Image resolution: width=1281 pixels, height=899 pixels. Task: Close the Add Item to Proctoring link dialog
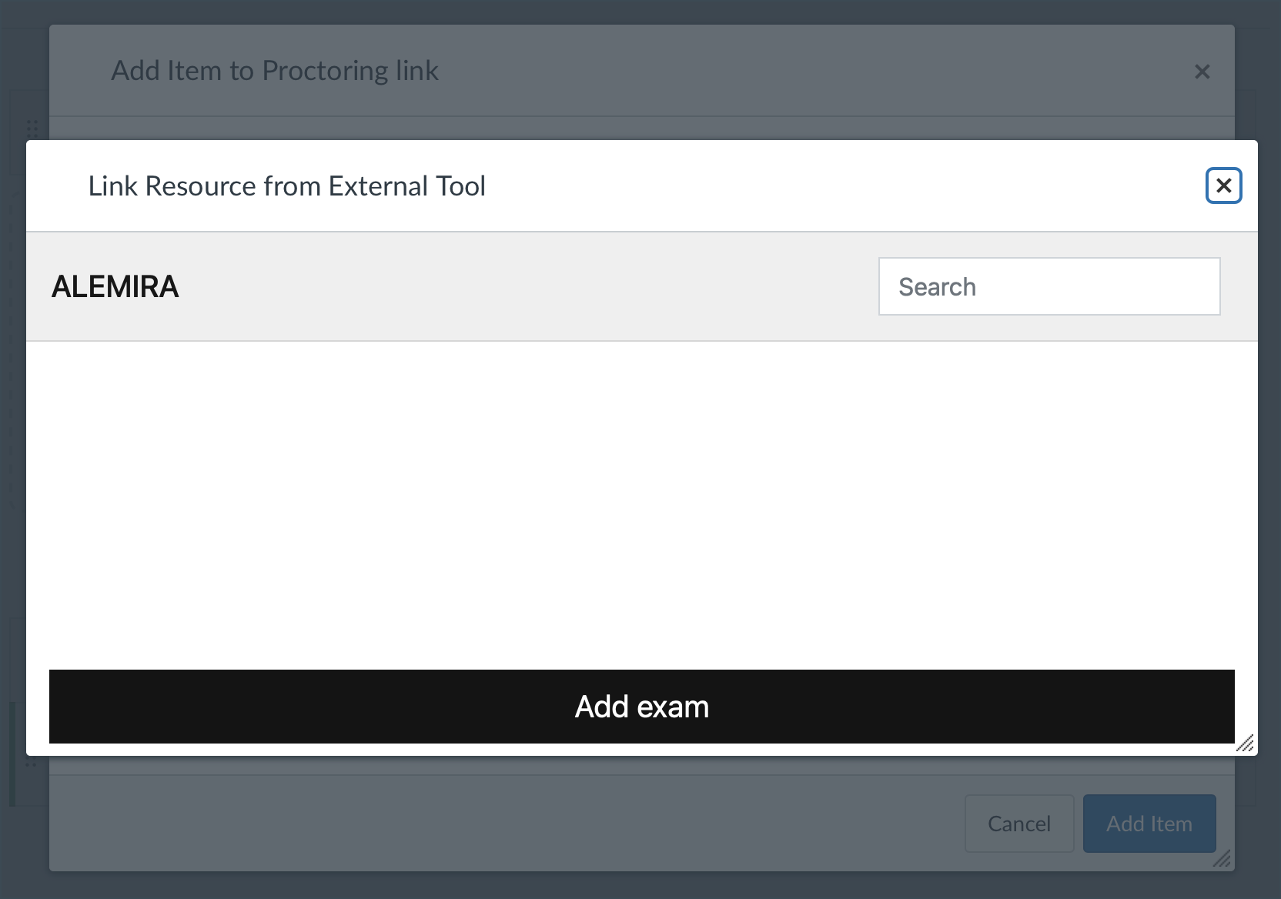(1202, 72)
